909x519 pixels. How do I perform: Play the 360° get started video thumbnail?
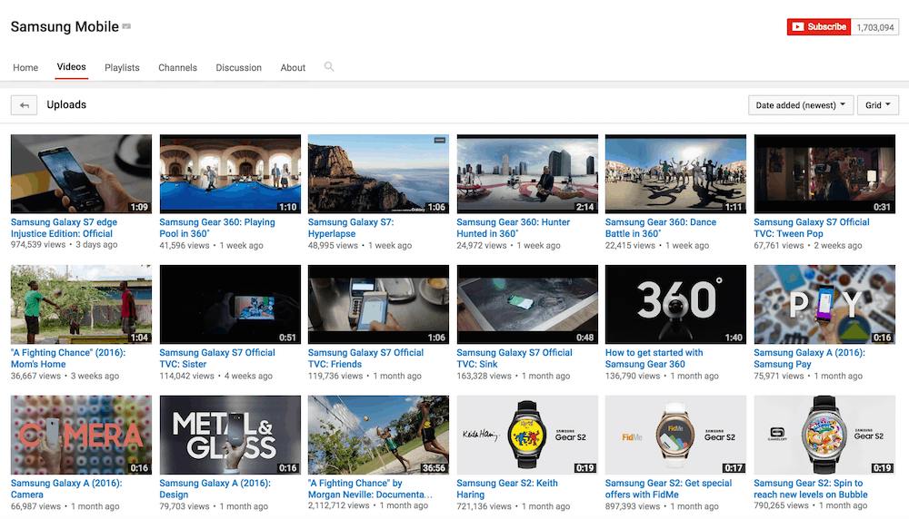coord(675,305)
